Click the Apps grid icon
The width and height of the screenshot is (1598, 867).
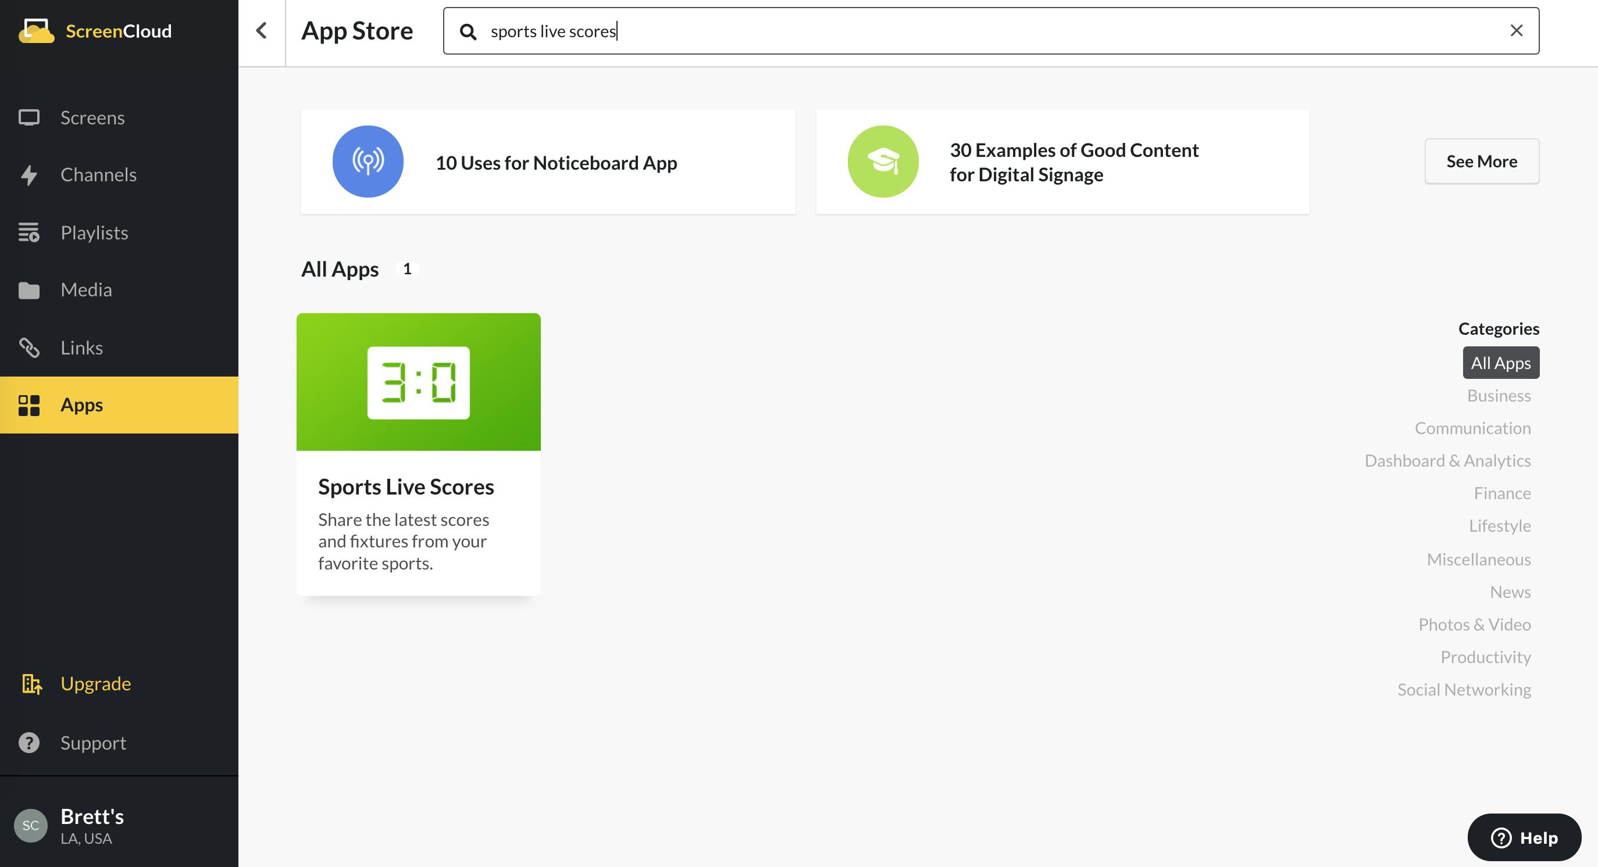pyautogui.click(x=29, y=405)
